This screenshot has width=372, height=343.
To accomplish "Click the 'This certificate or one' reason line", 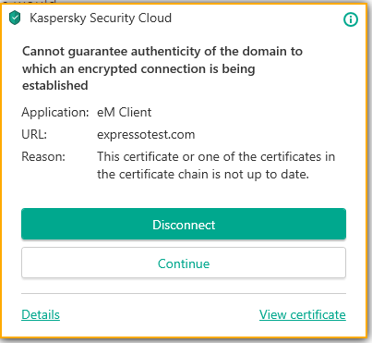I will (x=216, y=156).
